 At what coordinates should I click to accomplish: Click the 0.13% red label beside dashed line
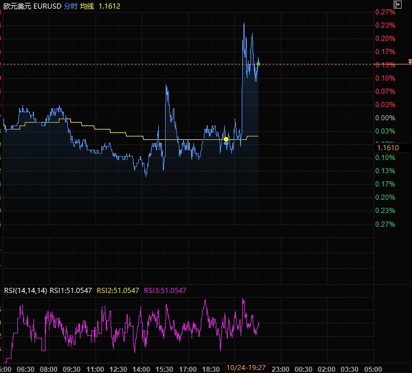pos(384,65)
